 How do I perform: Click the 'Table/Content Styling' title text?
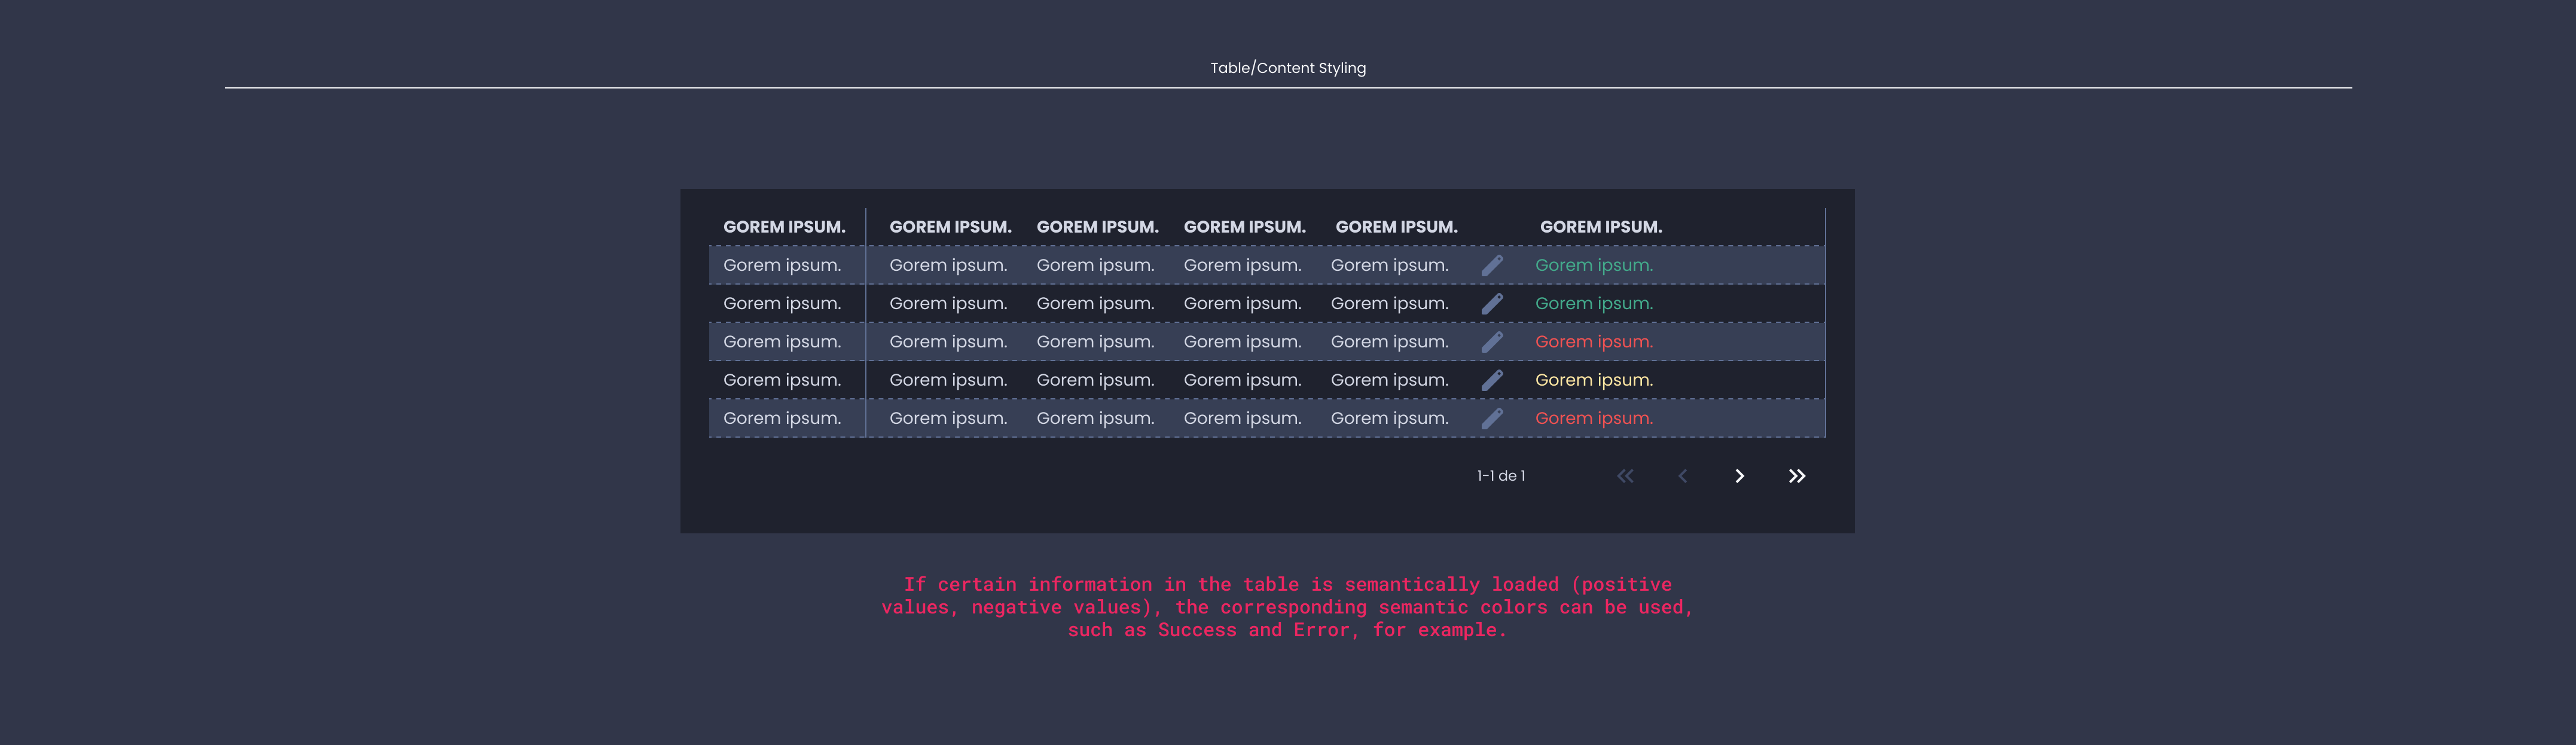click(1288, 68)
